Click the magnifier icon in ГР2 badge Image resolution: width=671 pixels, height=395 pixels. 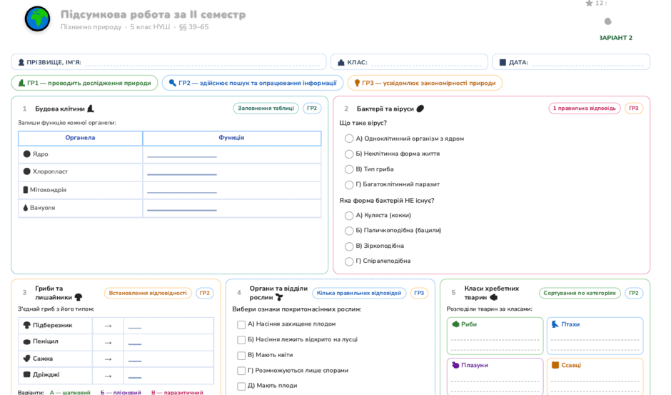[173, 83]
